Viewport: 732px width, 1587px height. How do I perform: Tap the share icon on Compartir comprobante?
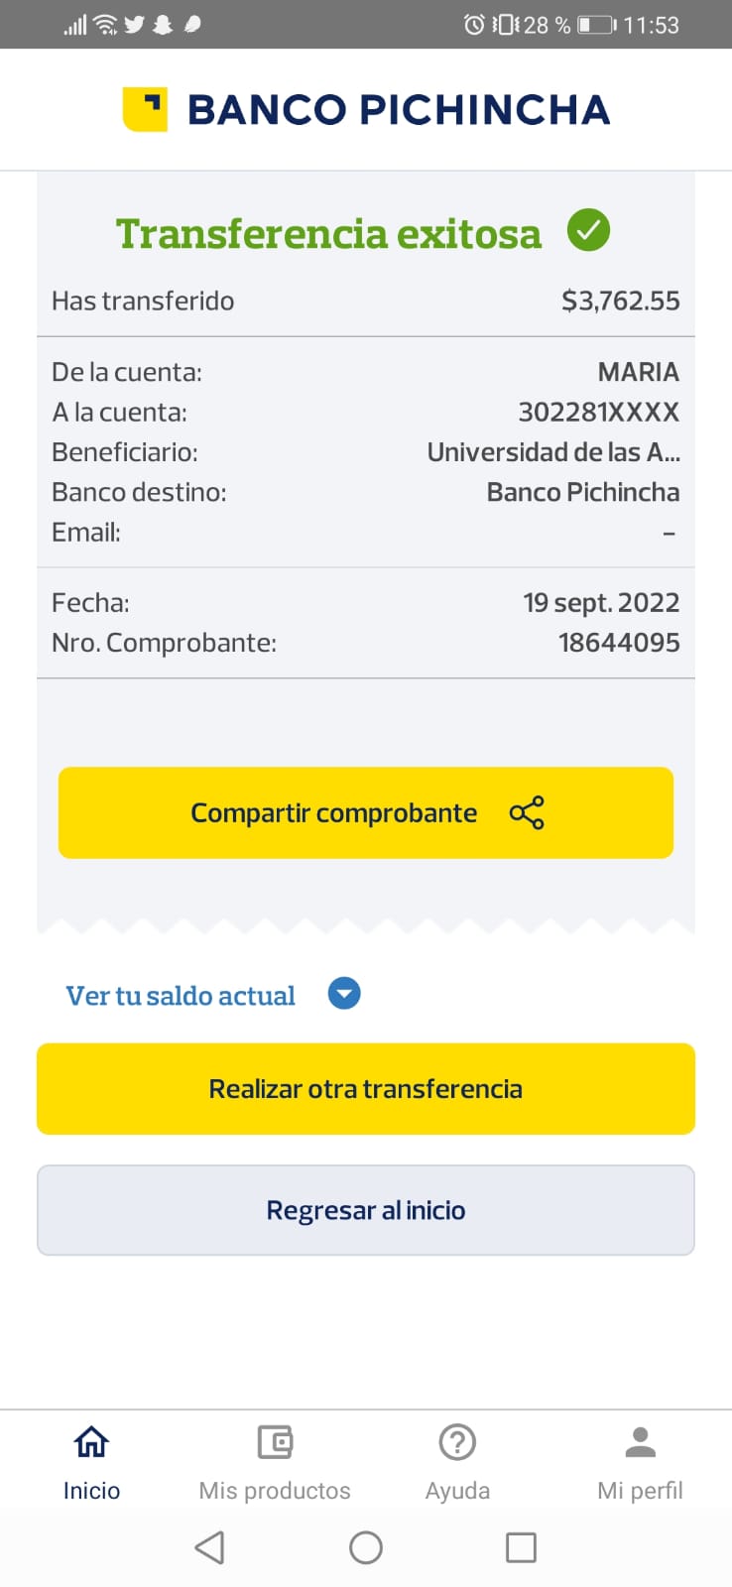[x=527, y=812]
